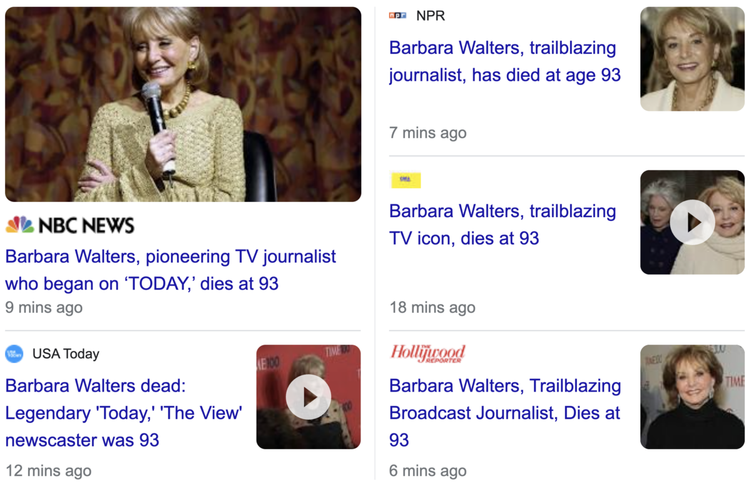The width and height of the screenshot is (751, 486).
Task: Click the large NBC News story photo
Action: point(183,104)
